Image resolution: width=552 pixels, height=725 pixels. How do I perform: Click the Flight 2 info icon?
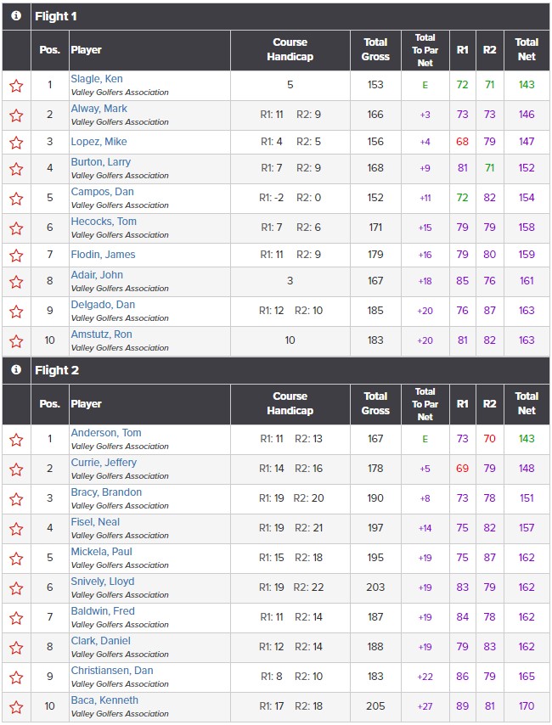[x=16, y=369]
